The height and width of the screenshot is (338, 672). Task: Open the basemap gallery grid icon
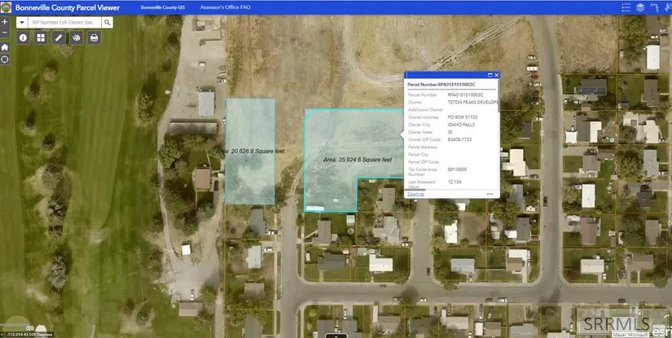click(x=41, y=37)
